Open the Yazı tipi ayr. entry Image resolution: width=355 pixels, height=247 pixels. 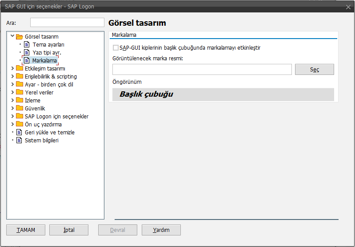[47, 53]
